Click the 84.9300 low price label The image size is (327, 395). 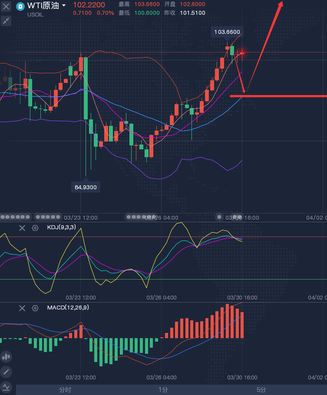coord(86,187)
